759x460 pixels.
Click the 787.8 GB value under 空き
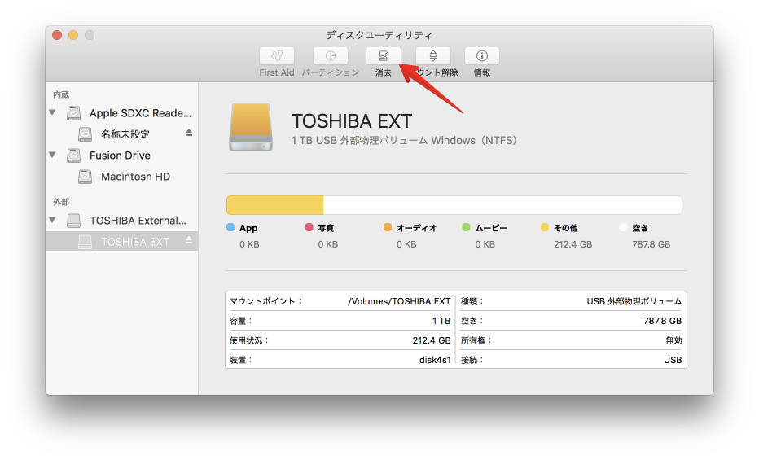(651, 244)
